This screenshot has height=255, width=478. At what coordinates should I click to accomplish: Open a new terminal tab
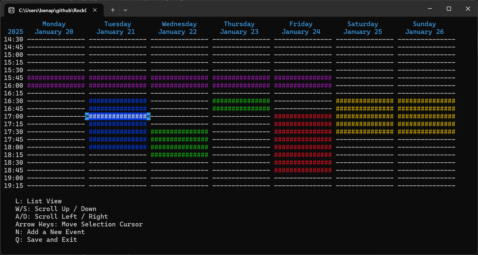coord(113,10)
